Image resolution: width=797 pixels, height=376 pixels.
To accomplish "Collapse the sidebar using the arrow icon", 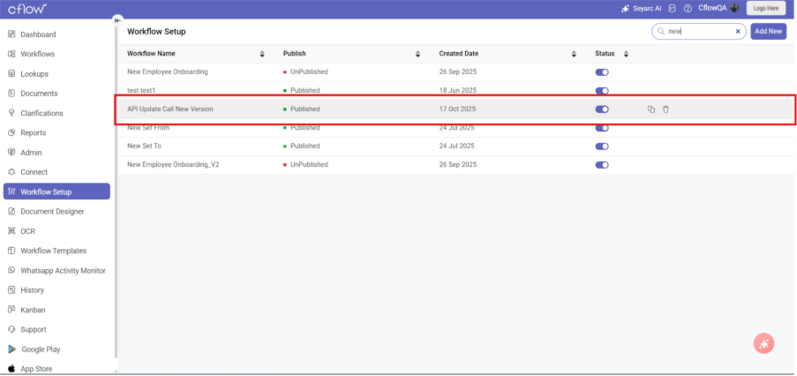I will [117, 20].
